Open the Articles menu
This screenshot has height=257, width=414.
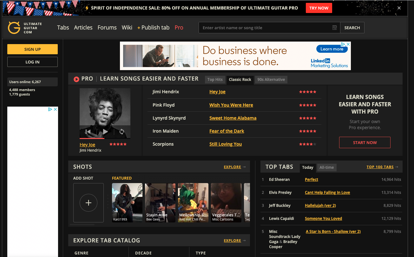[x=83, y=28]
